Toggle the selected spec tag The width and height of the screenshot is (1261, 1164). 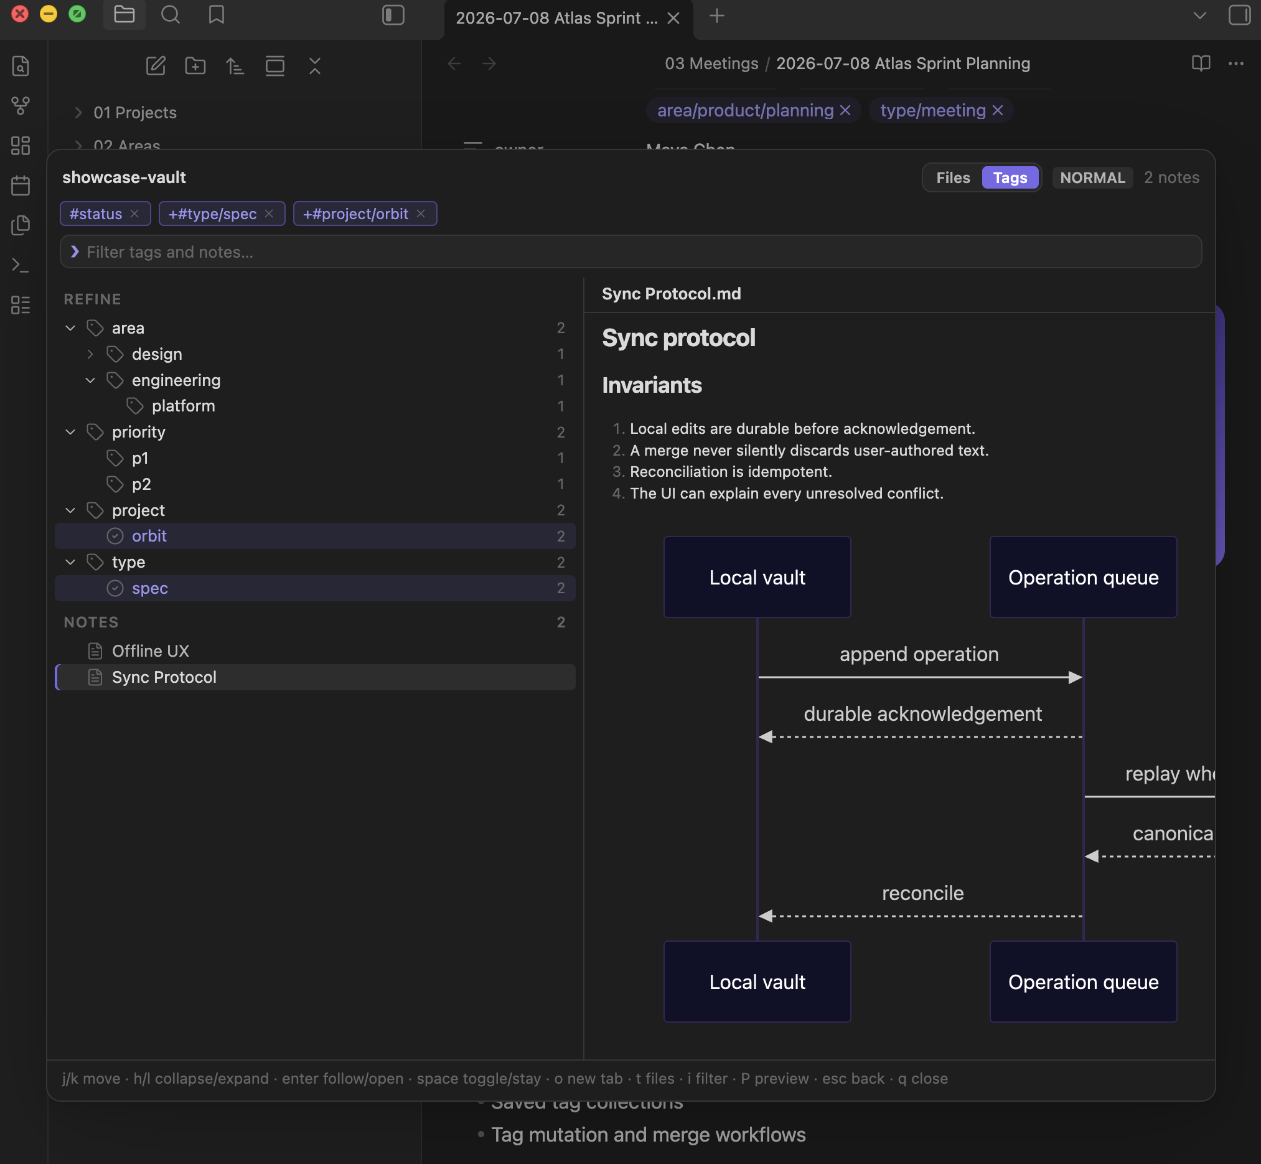pos(315,588)
